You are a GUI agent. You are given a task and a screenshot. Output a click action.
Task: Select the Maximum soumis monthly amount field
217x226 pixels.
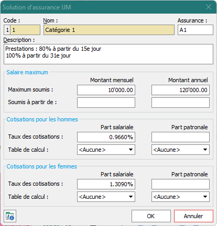106,90
